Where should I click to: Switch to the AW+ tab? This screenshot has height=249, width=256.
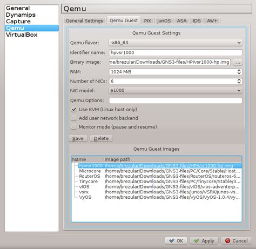point(212,21)
